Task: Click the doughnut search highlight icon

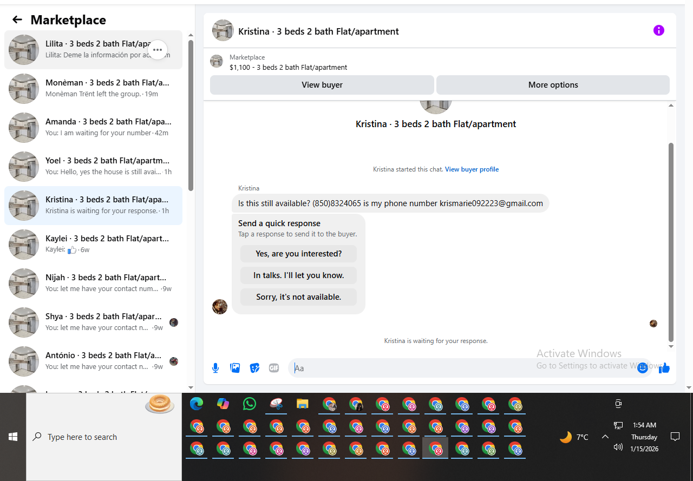Action: [x=160, y=404]
